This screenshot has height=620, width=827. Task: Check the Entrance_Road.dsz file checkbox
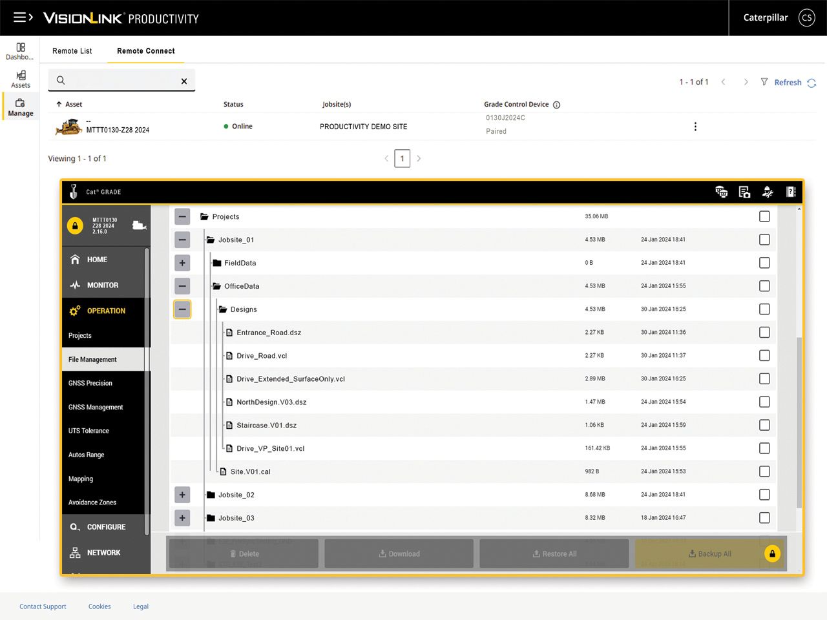(764, 333)
